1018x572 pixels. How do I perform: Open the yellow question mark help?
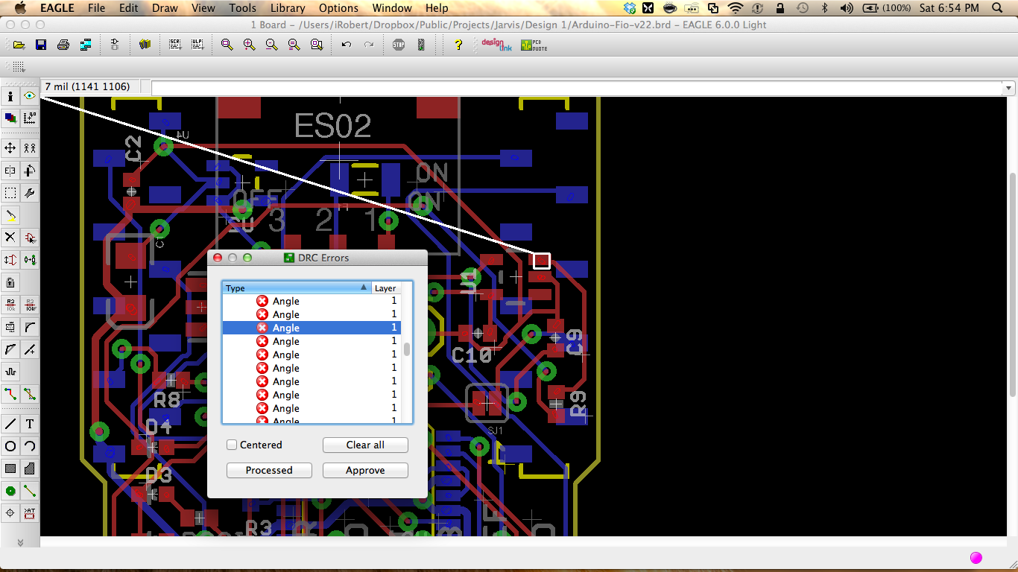458,45
